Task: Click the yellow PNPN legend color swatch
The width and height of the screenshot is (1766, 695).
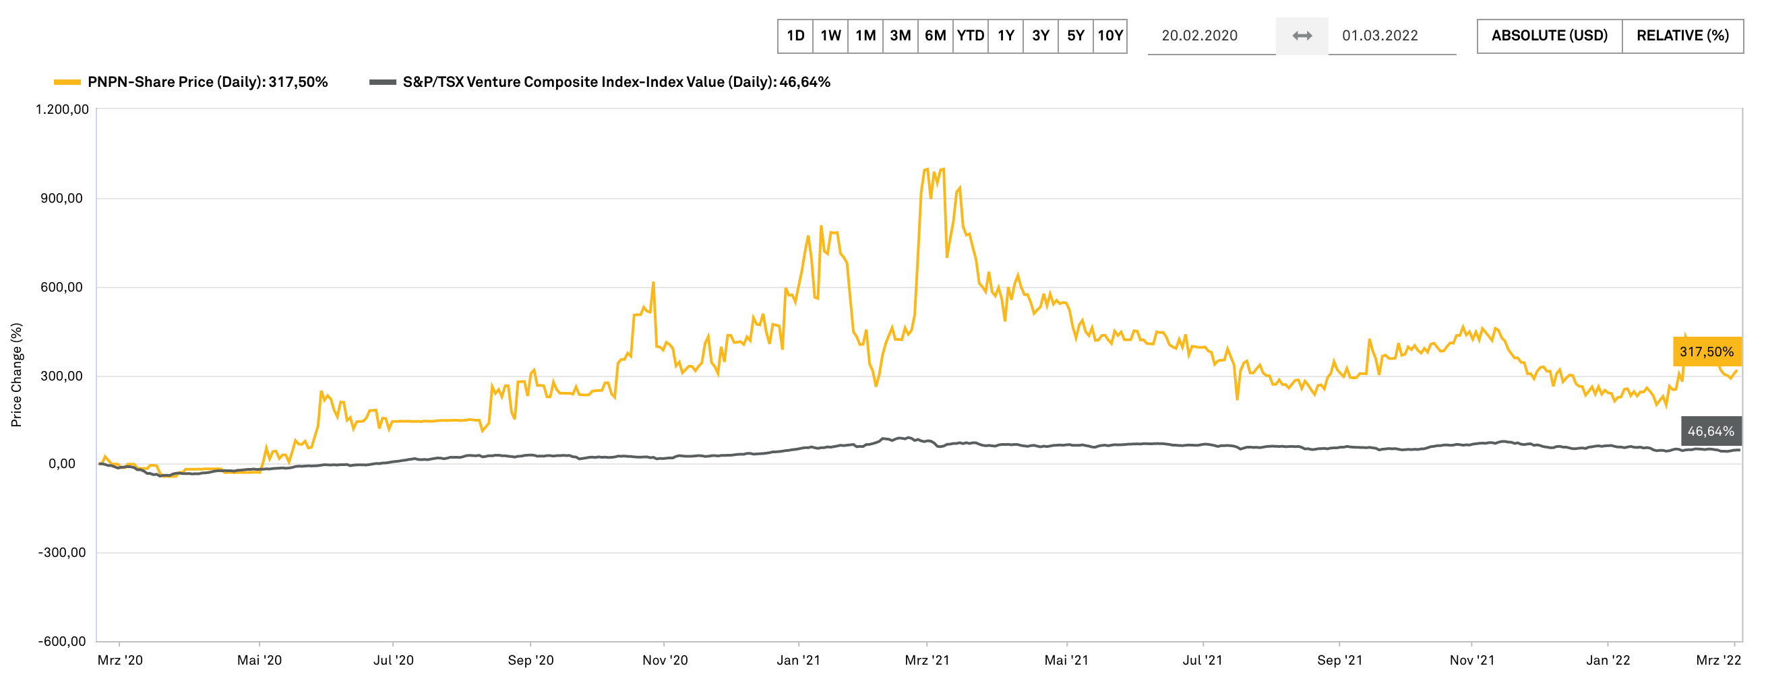Action: pyautogui.click(x=67, y=82)
